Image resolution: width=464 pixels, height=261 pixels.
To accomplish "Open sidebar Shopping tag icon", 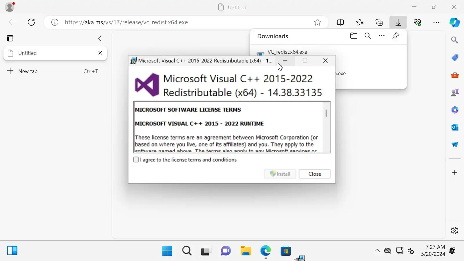I will [x=455, y=58].
